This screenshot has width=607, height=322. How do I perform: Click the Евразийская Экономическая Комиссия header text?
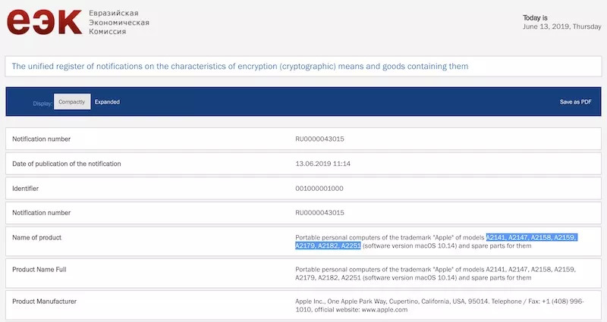[x=119, y=22]
